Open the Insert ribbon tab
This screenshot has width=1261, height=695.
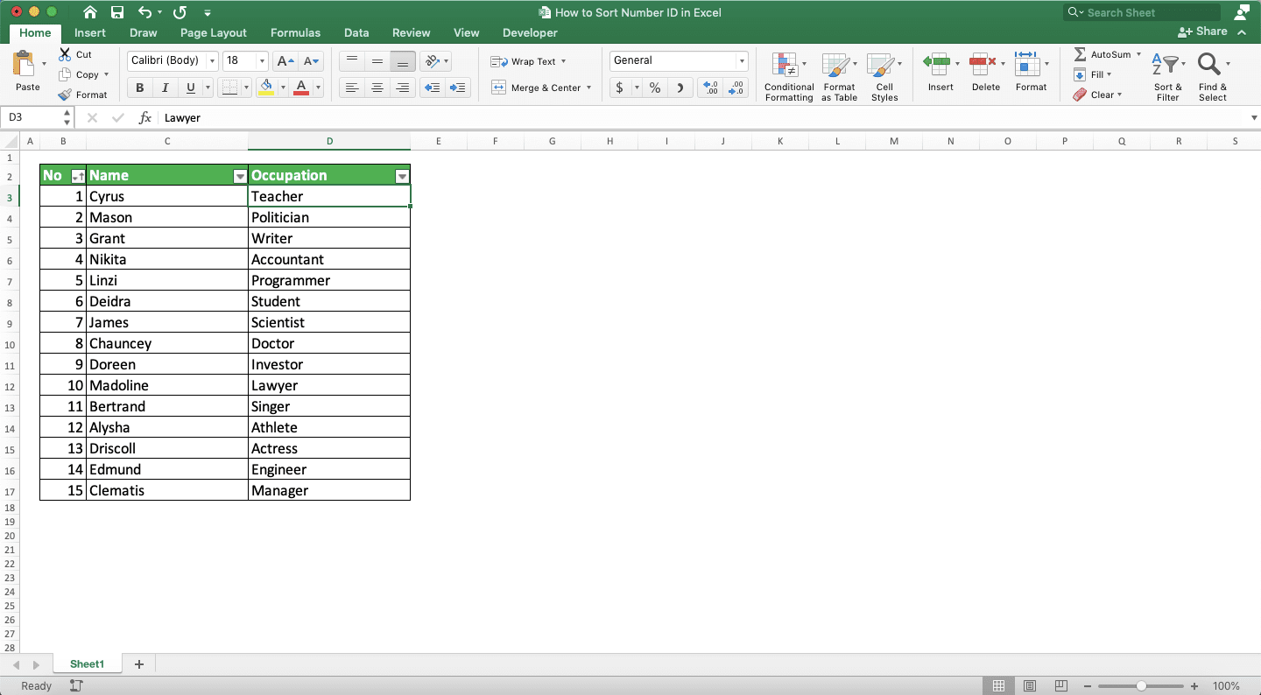[90, 32]
